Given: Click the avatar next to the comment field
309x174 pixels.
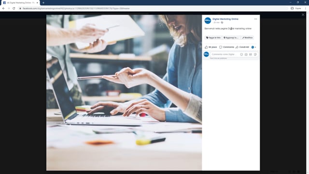Looking at the screenshot, I should coord(206,54).
